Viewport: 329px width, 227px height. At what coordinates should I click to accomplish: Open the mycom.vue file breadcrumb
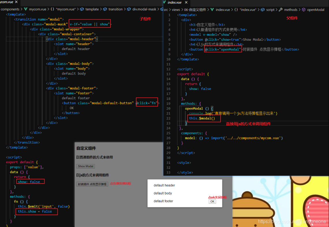tap(38, 9)
